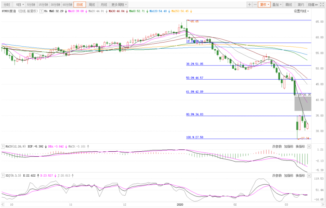
Task: Click 61.8% 42.09 Fibonacci label
Action: (195, 92)
